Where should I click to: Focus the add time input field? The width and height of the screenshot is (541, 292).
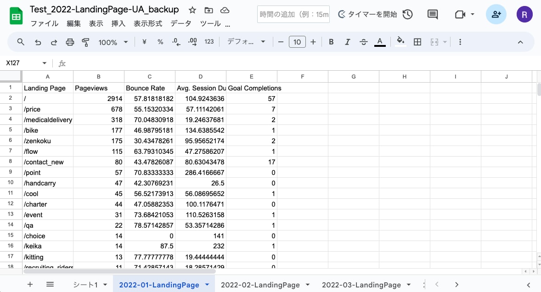point(293,14)
